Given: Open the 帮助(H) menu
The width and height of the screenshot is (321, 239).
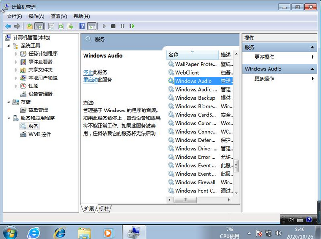Looking at the screenshot, I should point(82,17).
